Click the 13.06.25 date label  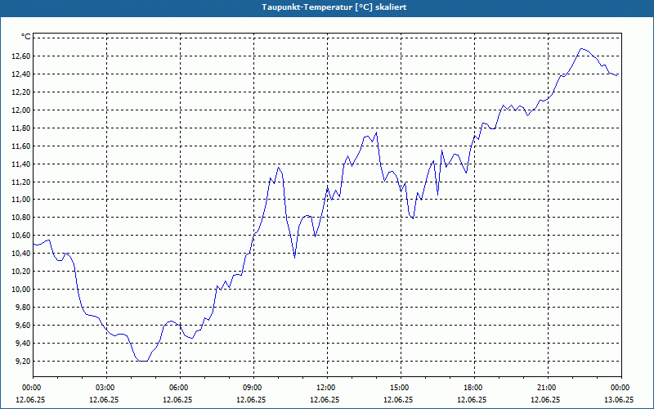click(619, 399)
